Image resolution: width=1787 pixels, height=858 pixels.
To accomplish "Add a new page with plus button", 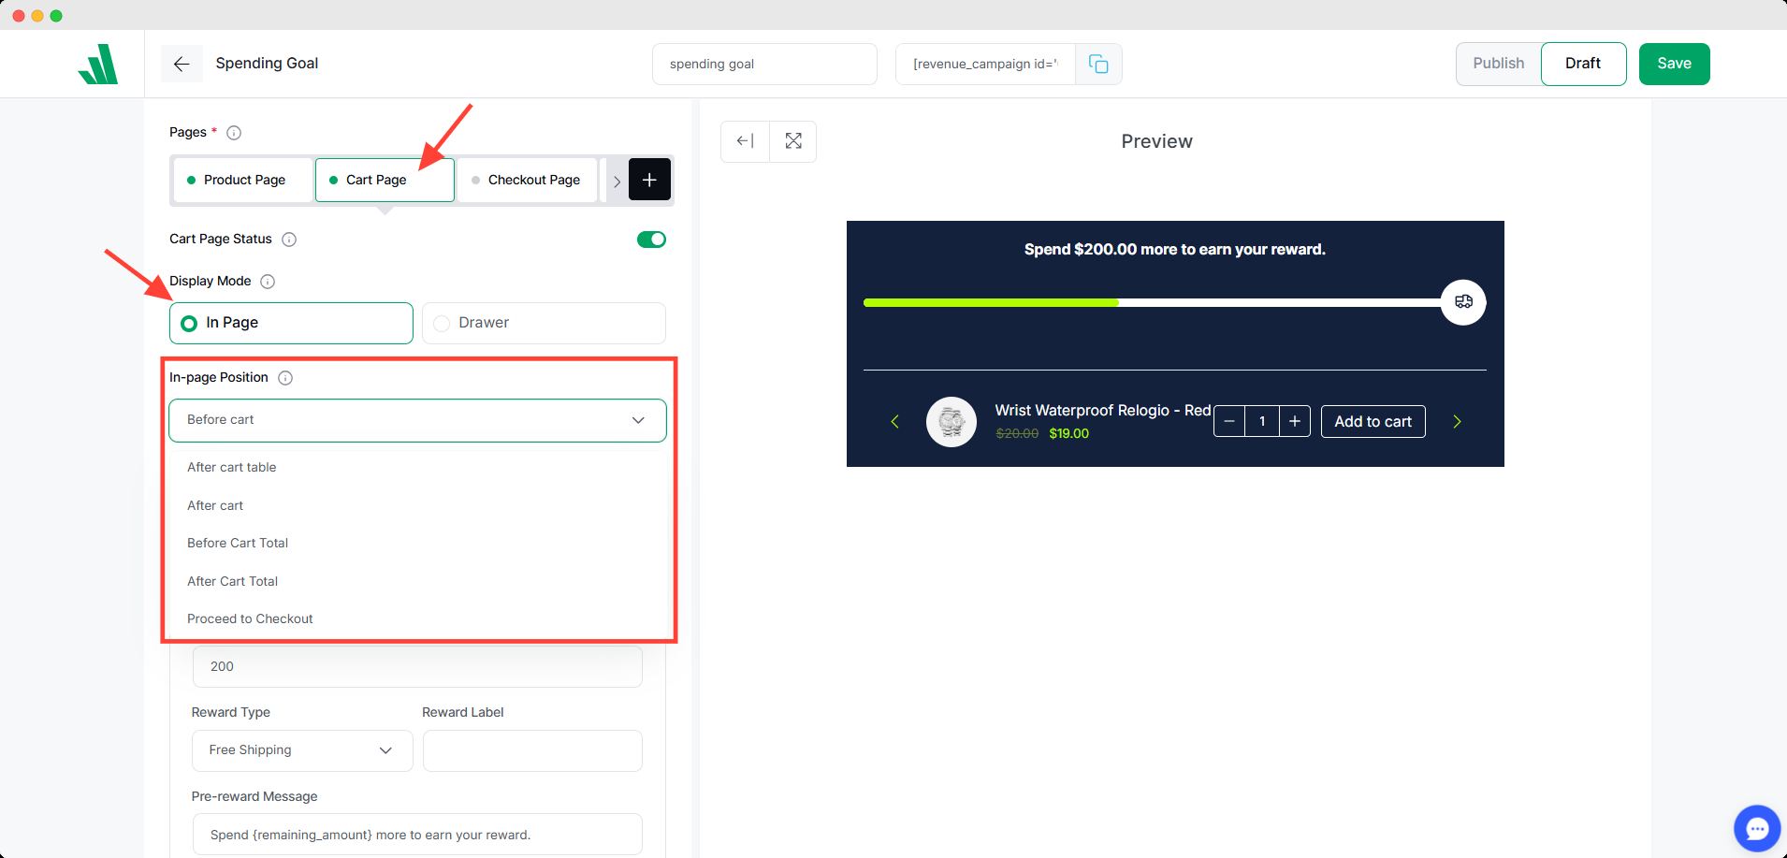I will tap(649, 180).
